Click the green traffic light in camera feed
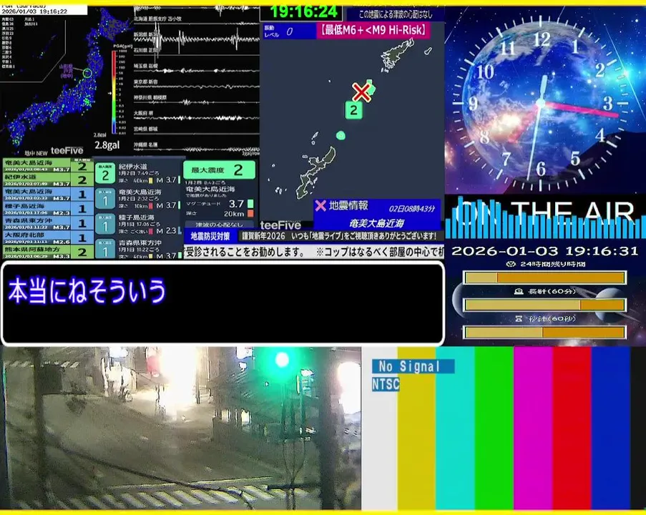This screenshot has height=515, width=646. (282, 360)
